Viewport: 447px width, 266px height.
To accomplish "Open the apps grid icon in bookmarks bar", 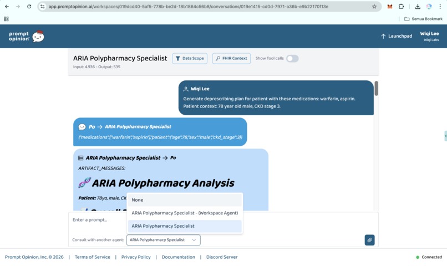I will click(6, 19).
